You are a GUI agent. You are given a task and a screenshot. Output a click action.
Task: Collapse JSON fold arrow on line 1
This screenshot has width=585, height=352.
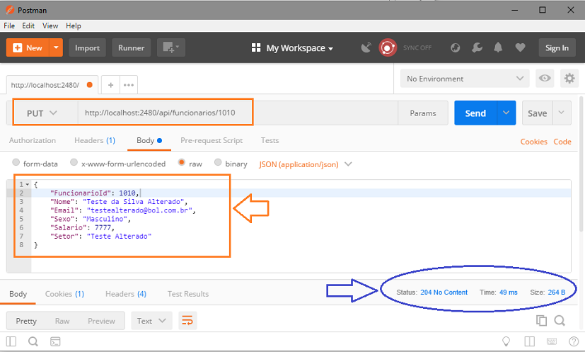pyautogui.click(x=28, y=184)
